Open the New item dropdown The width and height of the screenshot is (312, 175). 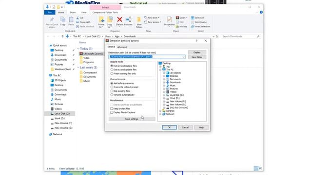[152, 17]
